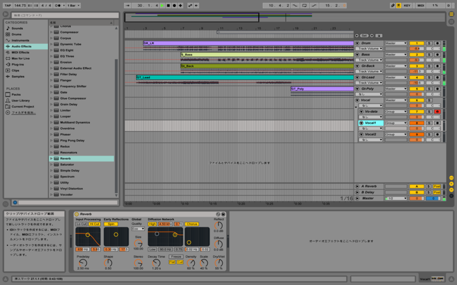Click the add folder link in Places
The width and height of the screenshot is (457, 285).
[x=23, y=112]
